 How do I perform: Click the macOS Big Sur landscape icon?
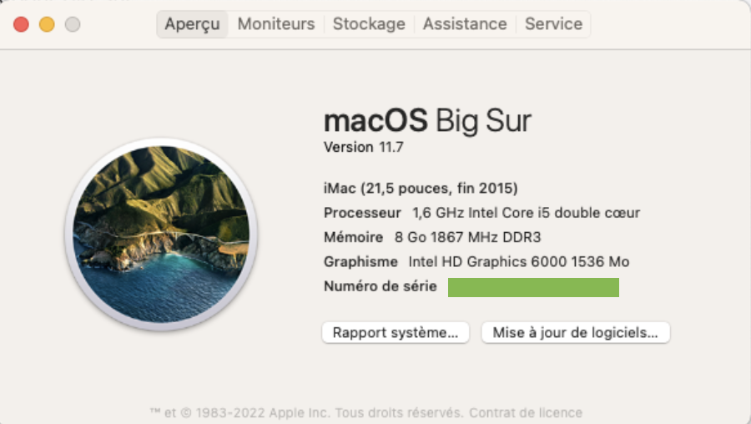[161, 234]
